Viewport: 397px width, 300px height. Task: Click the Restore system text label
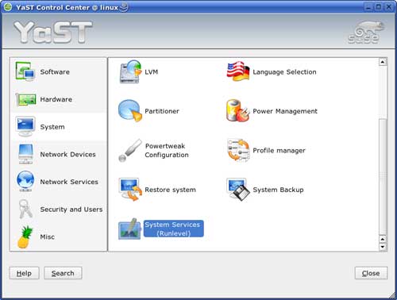171,190
